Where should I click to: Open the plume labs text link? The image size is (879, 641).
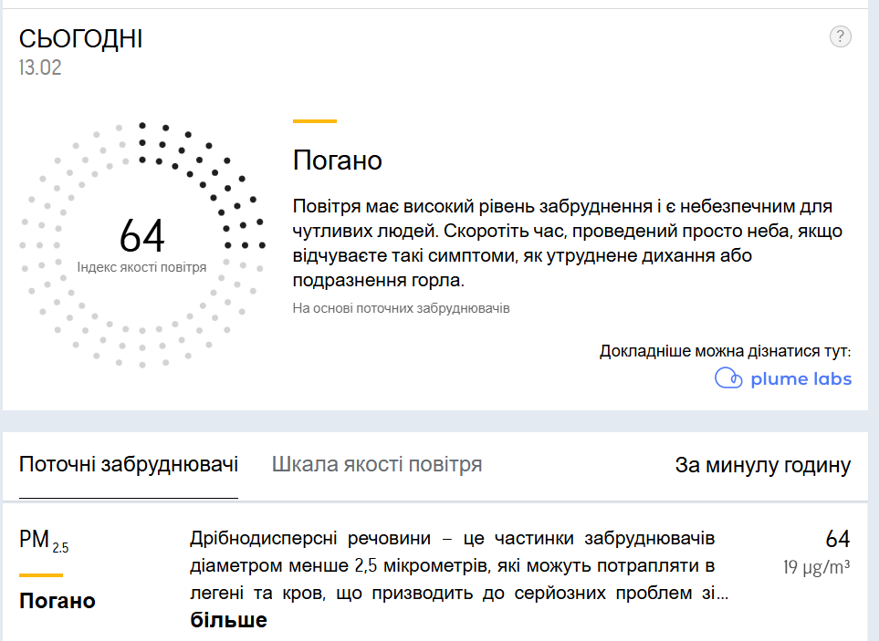pyautogui.click(x=801, y=379)
